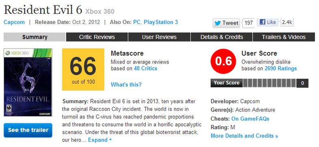Click the See the trailer button

(x=28, y=130)
